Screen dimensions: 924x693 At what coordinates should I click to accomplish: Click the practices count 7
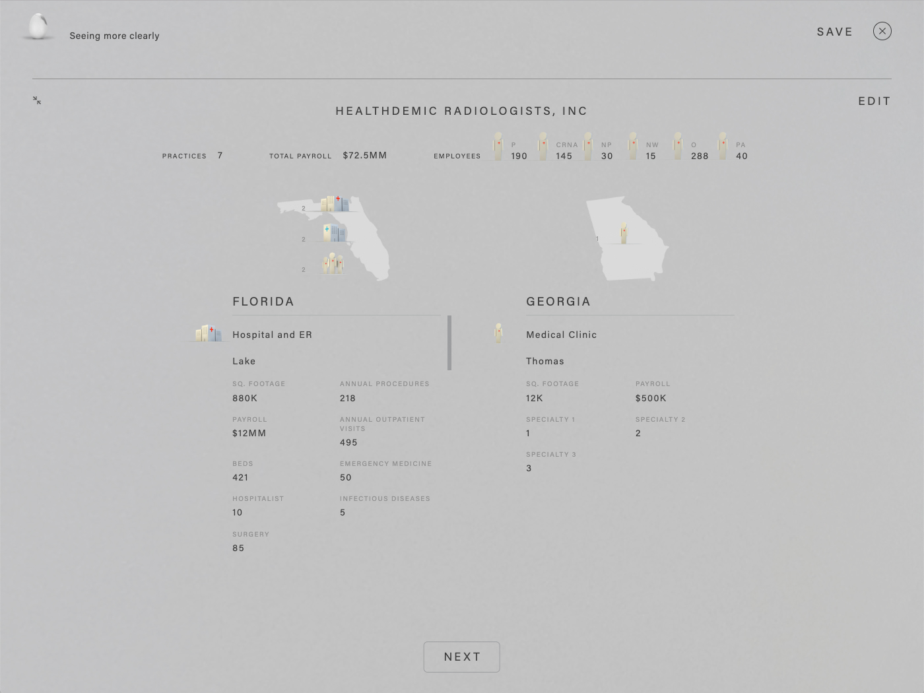(x=220, y=155)
